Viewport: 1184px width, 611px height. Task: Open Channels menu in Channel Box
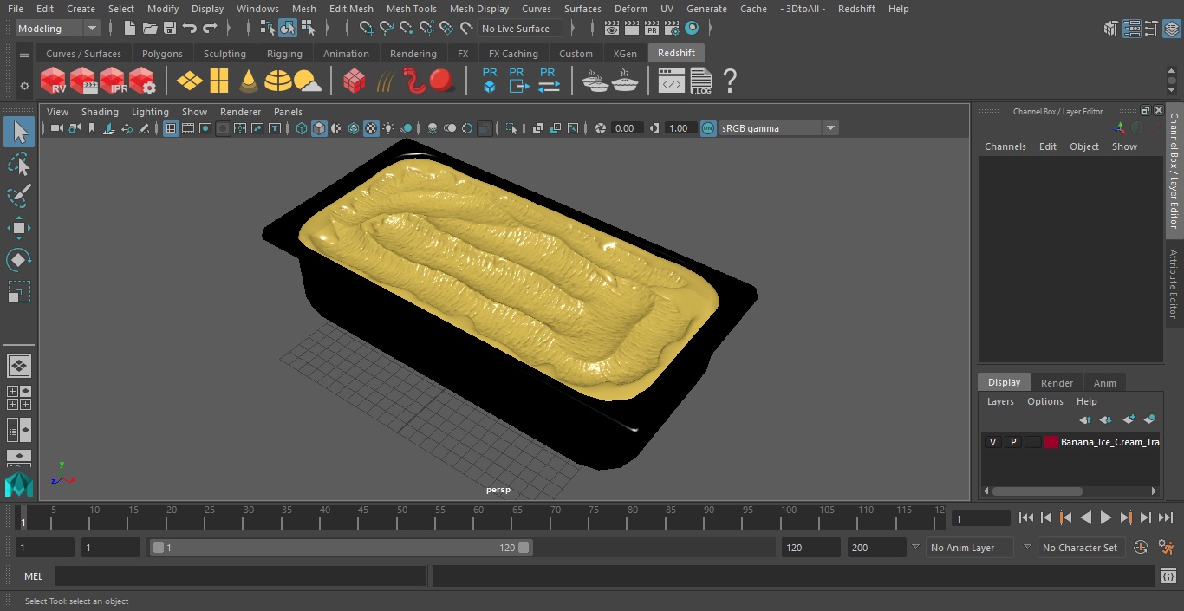pos(1005,146)
